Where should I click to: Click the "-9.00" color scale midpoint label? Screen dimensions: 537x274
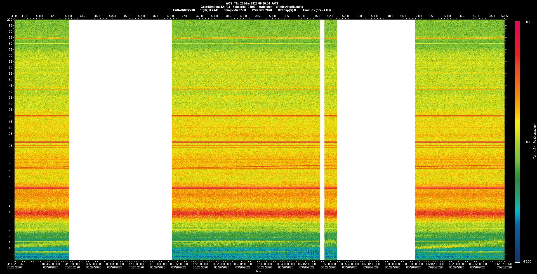tap(526, 142)
